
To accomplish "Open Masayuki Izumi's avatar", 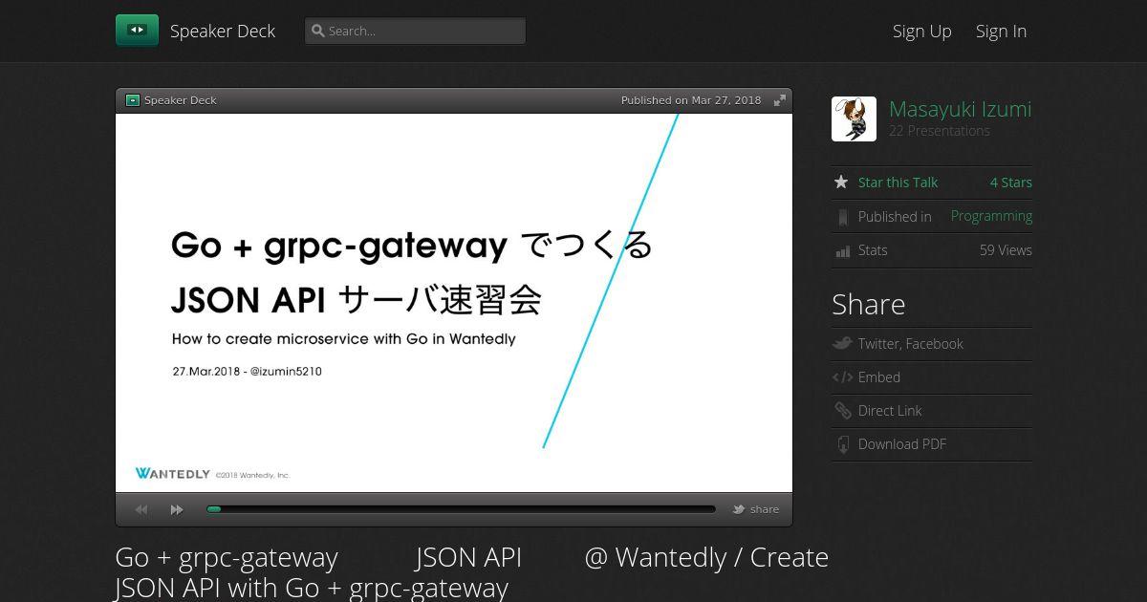I will [x=854, y=119].
